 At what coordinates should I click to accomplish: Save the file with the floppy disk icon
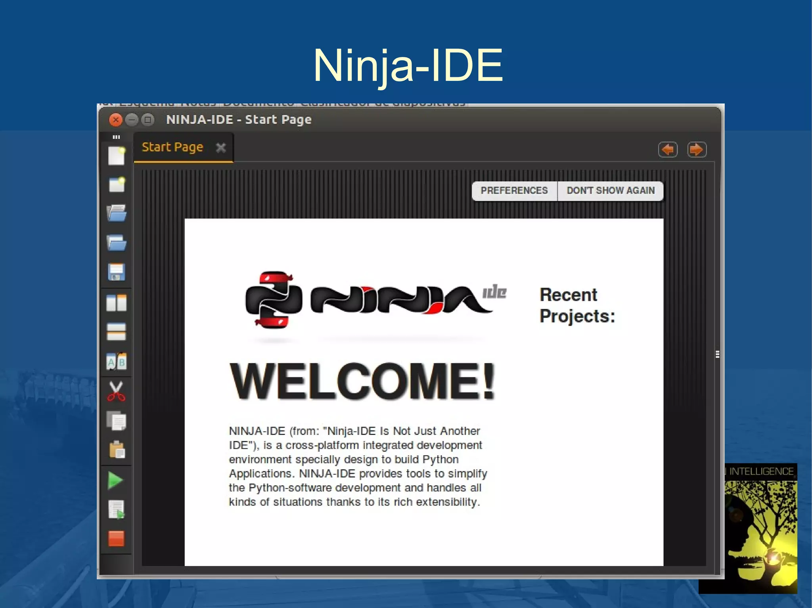point(116,272)
